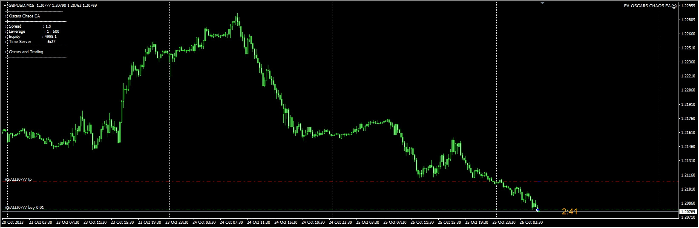The image size is (699, 228).
Task: Click the 1.20710 price scale label
Action: (688, 217)
